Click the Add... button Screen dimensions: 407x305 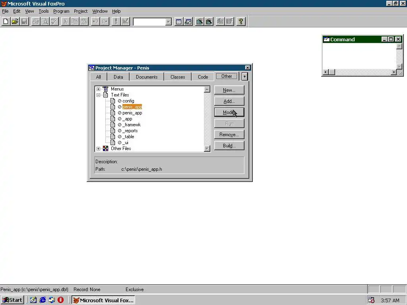[229, 101]
